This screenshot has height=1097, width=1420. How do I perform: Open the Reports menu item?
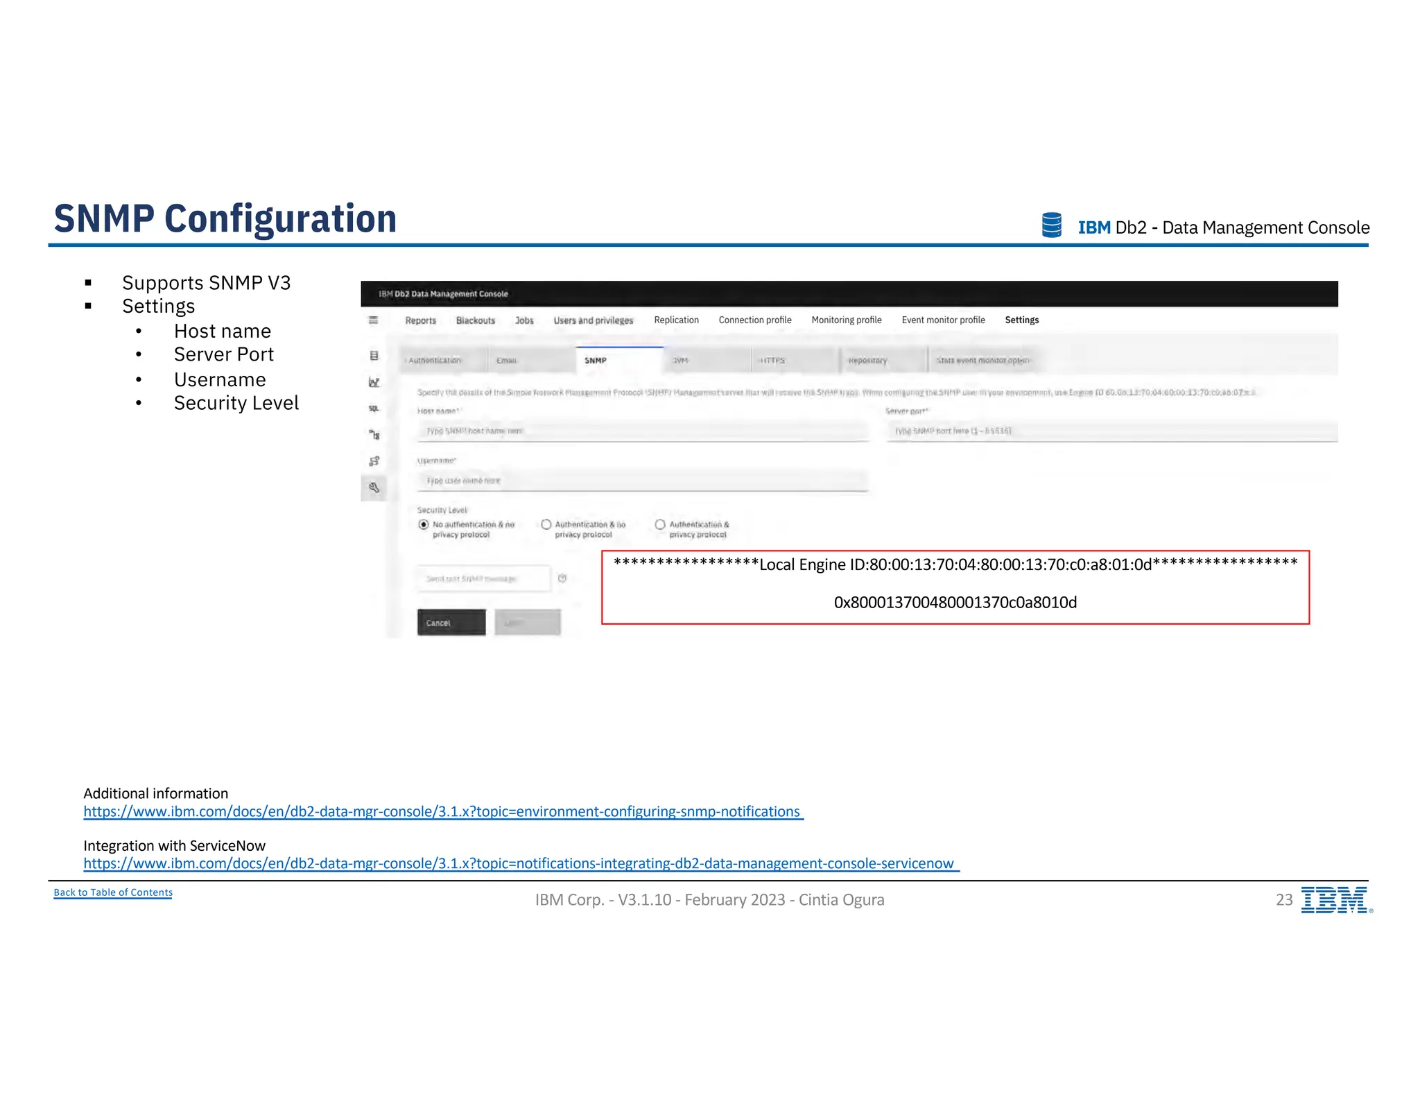(421, 320)
